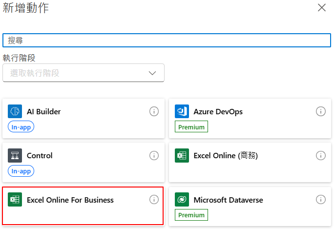
Task: Click the In-app badge under AI Builder
Action: (21, 126)
